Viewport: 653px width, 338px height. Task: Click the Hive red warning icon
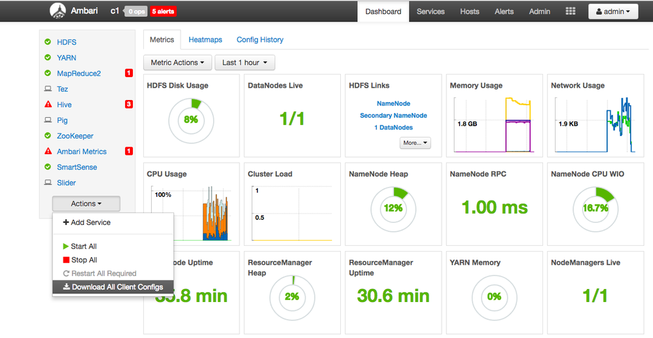coord(48,104)
